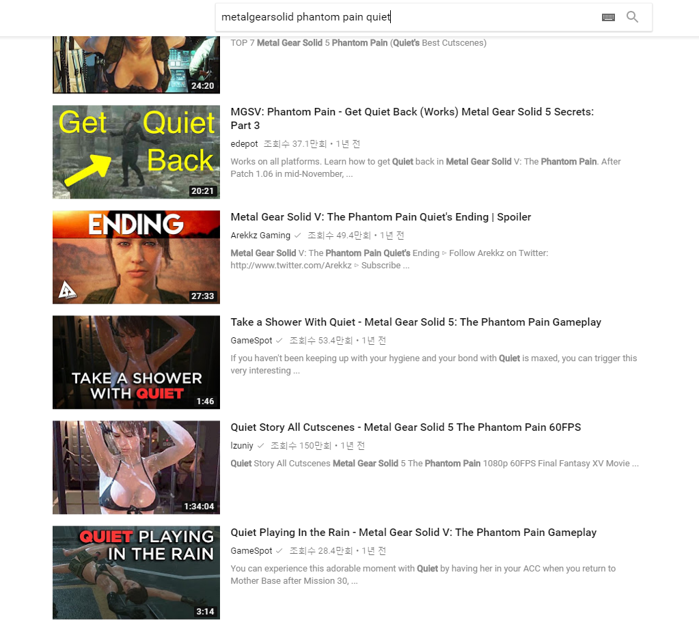Viewport: 699px width, 622px height.
Task: Open title 'Quiet Story All Cutscenes' 60FPS
Action: coord(406,427)
